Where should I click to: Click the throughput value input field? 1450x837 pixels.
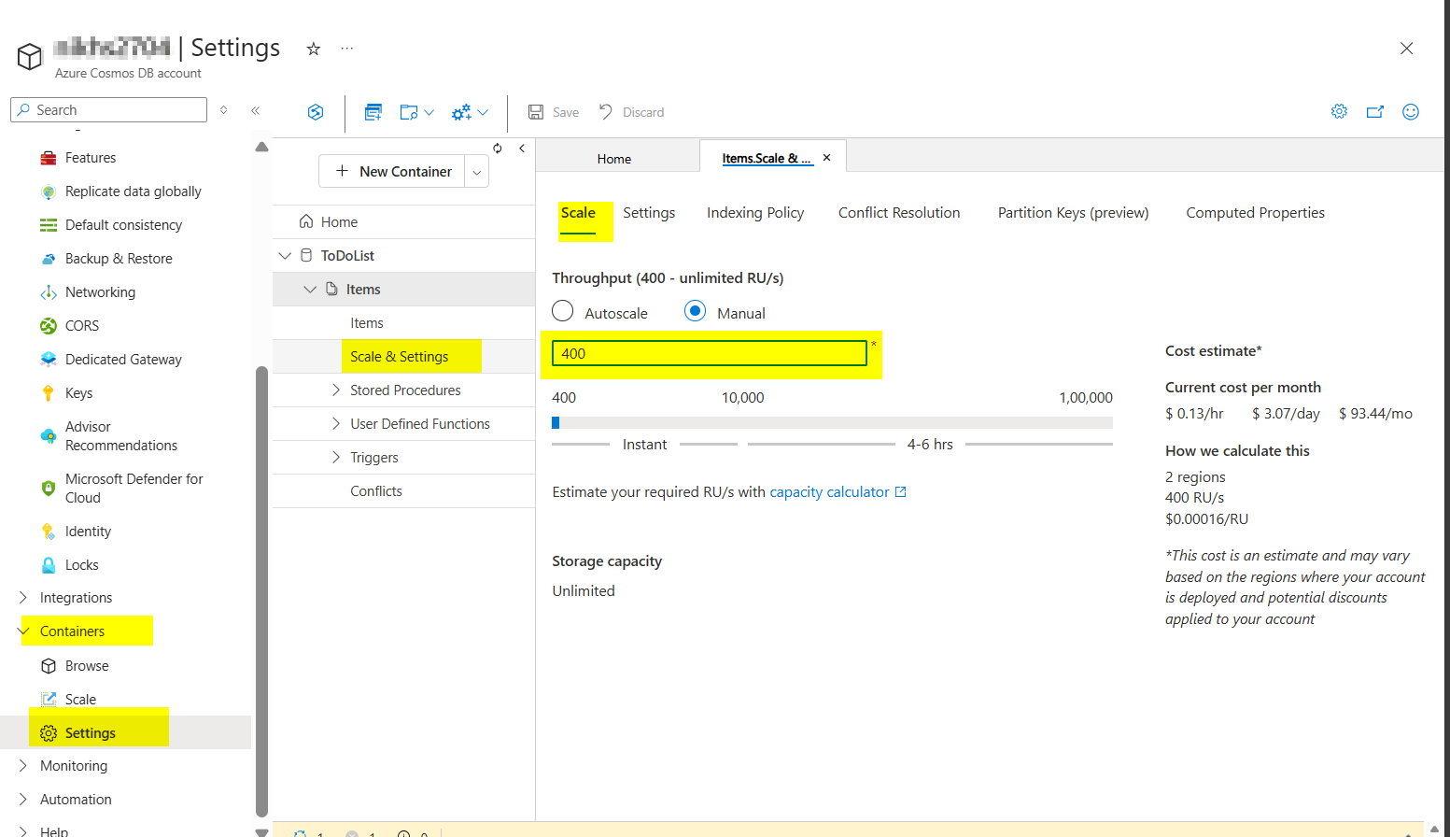[x=710, y=353]
